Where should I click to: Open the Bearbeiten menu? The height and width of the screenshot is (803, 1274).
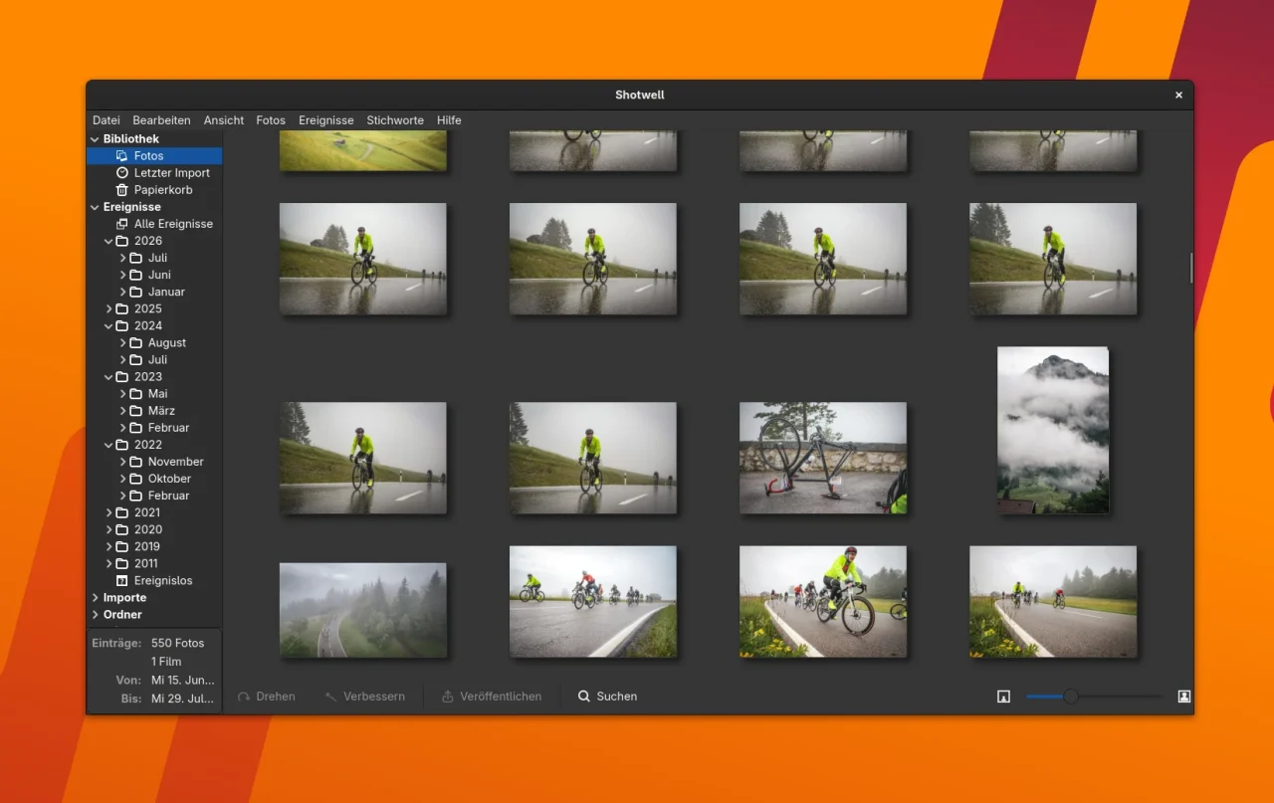click(161, 120)
